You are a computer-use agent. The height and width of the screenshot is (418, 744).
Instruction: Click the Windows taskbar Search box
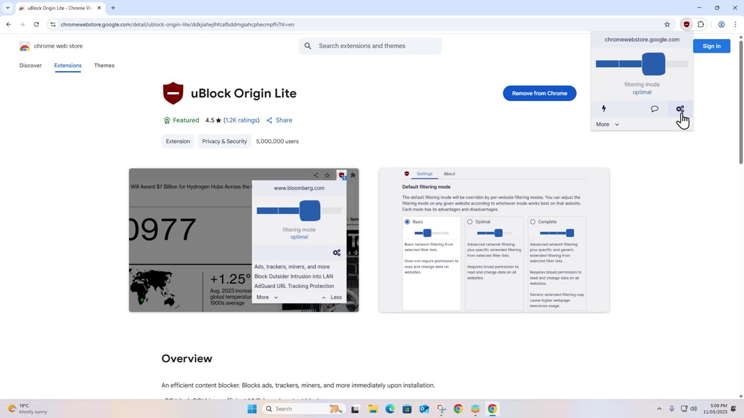303,409
